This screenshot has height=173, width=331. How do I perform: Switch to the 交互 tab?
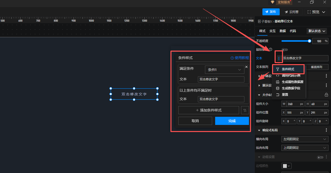point(272,31)
